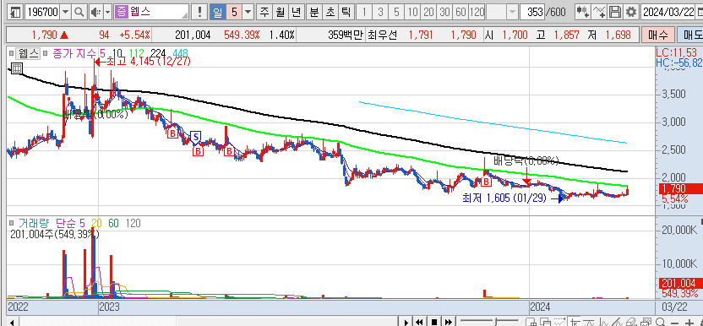Viewport: 703px width, 326px height.
Task: Click the magnifier stock search icon
Action: (79, 12)
